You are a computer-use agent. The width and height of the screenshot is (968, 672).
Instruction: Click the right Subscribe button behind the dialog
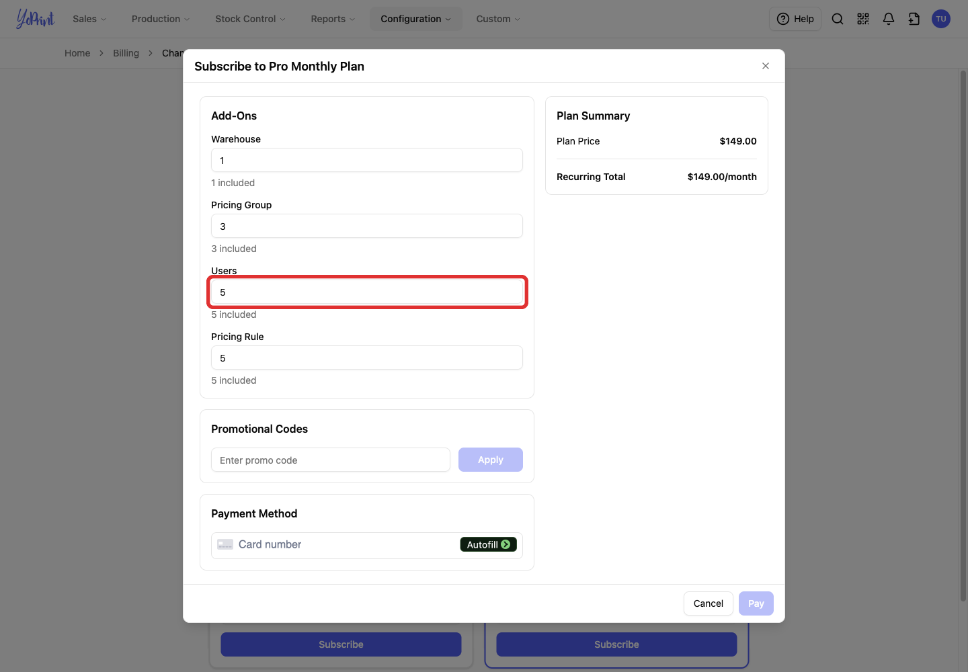pyautogui.click(x=616, y=644)
